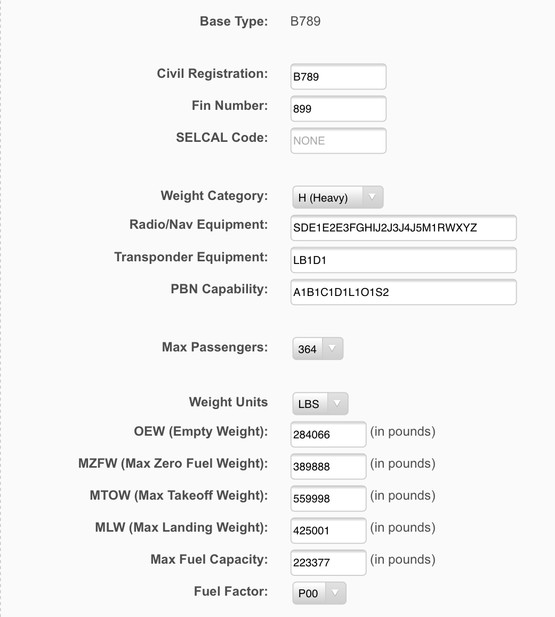Select the Fin Number text box
This screenshot has width=555, height=617.
[338, 109]
